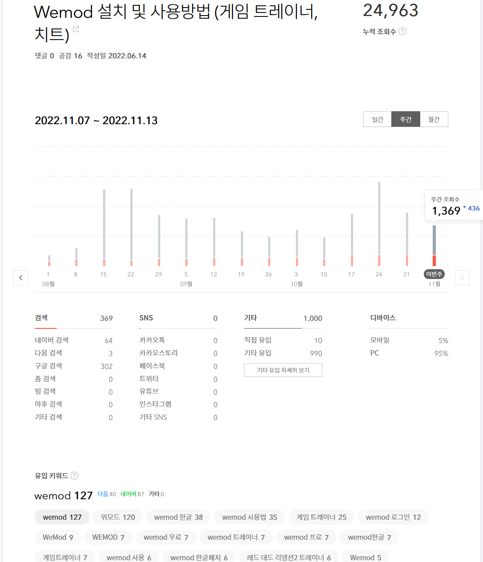
Task: Select keyword chip WEMOD 7
Action: point(108,537)
